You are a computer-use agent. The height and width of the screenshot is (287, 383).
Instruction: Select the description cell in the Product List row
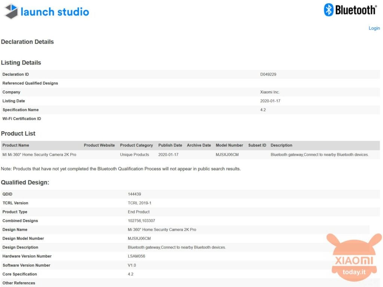tap(319, 155)
